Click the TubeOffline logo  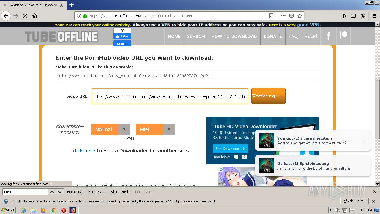click(61, 37)
